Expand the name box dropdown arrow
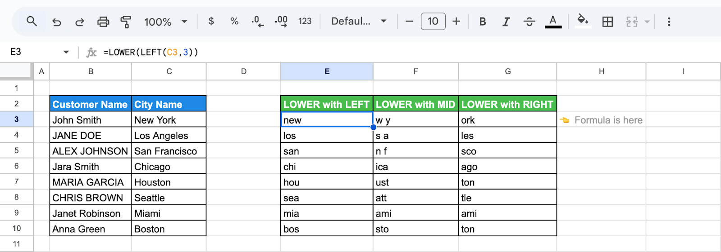The image size is (721, 252). click(66, 52)
